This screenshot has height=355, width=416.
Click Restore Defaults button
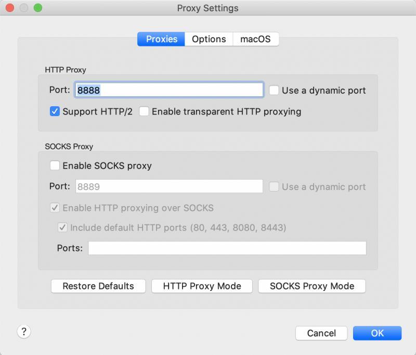(98, 286)
